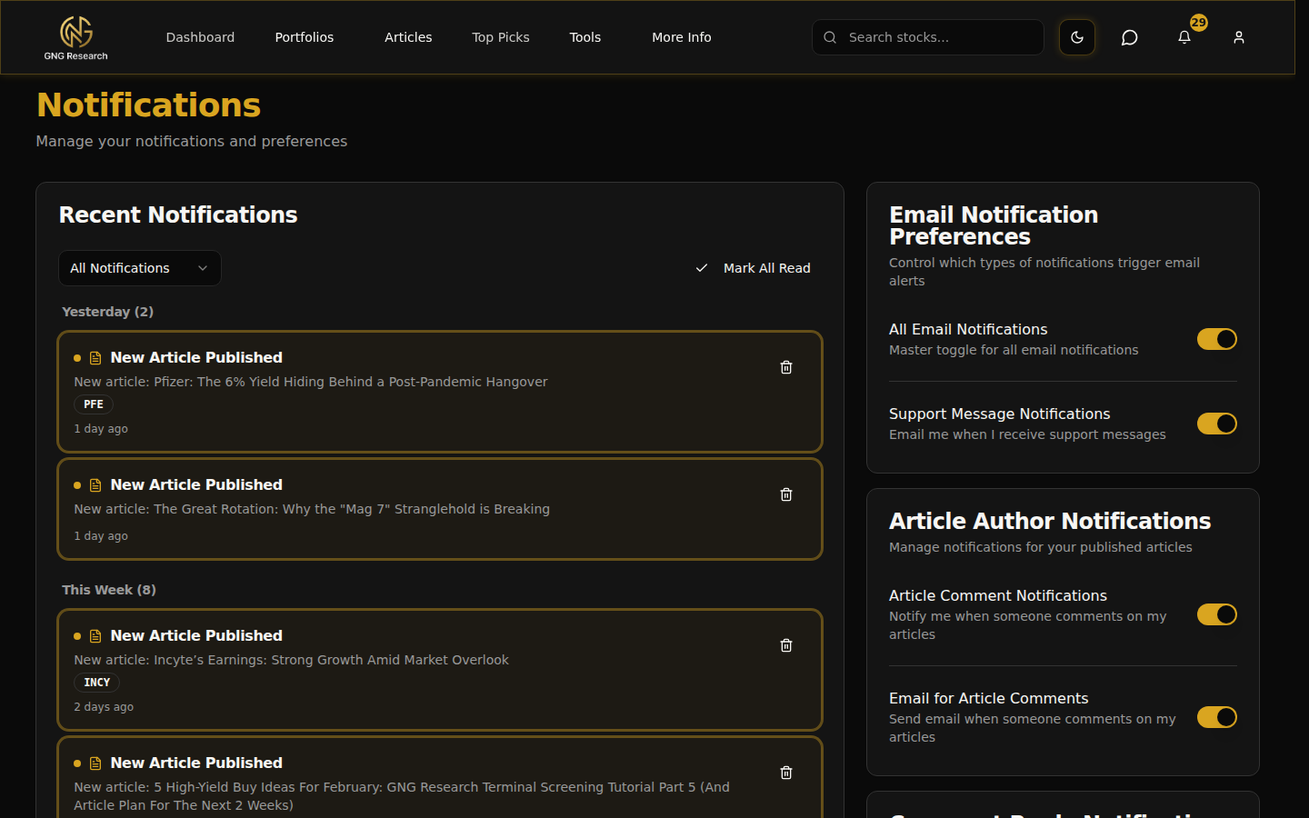Open the Portfolios menu
Viewport: 1309px width, 818px height.
305,37
